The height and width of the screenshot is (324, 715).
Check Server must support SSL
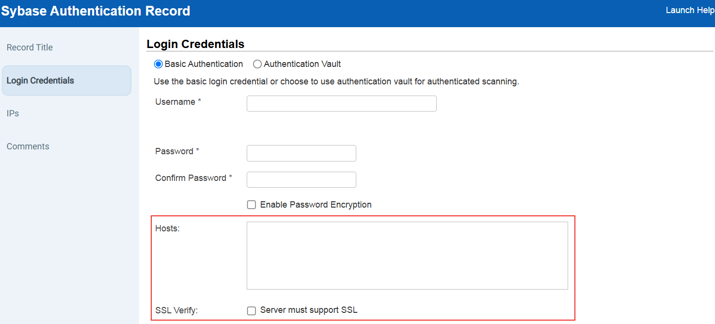[x=251, y=310]
